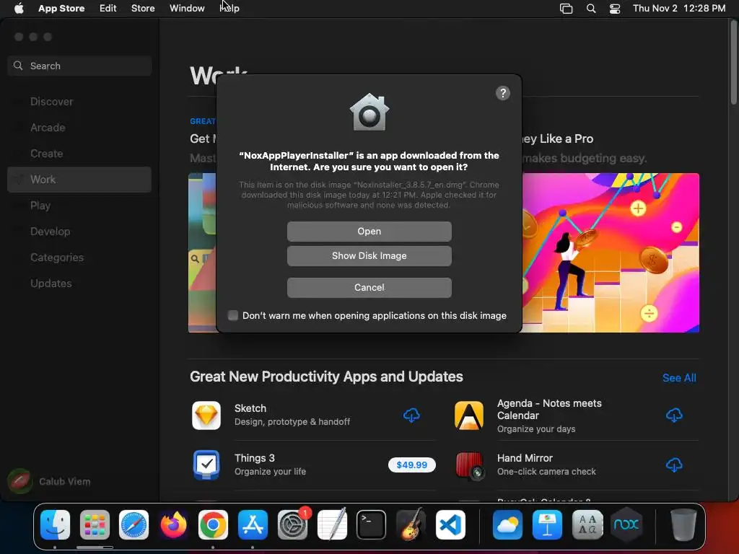Viewport: 739px width, 554px height.
Task: Select Work in sidebar
Action: [x=79, y=180]
